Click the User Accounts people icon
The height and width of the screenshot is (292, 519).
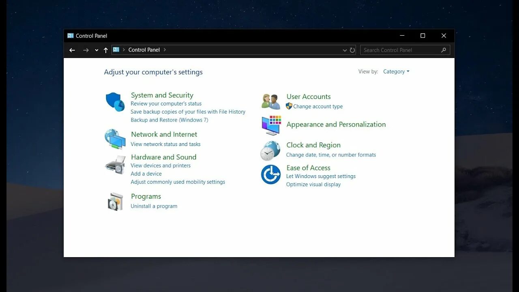pyautogui.click(x=271, y=101)
